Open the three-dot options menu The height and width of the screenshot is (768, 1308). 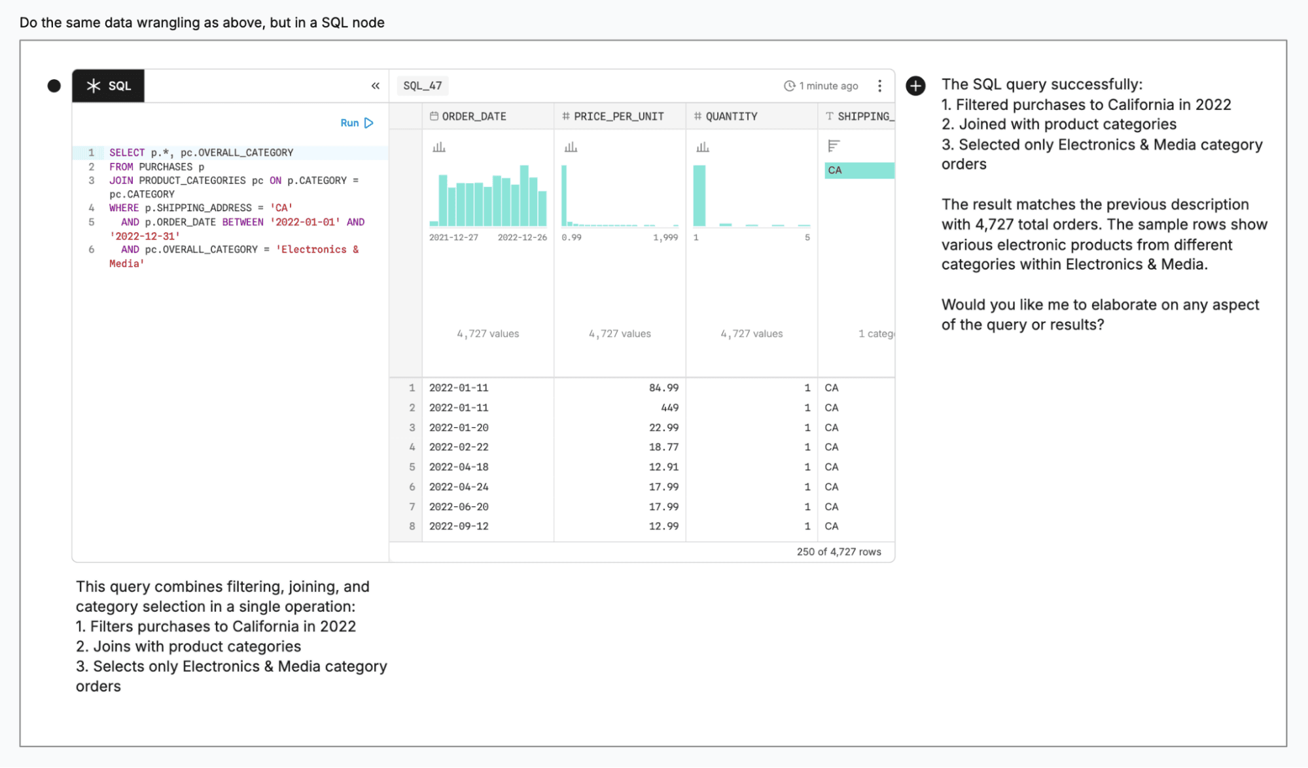pyautogui.click(x=879, y=85)
